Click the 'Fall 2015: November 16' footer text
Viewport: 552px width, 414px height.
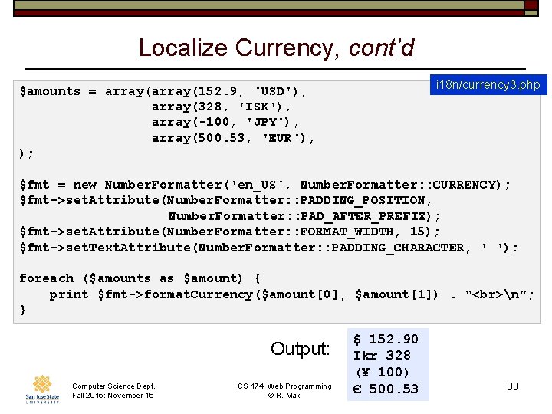113,396
